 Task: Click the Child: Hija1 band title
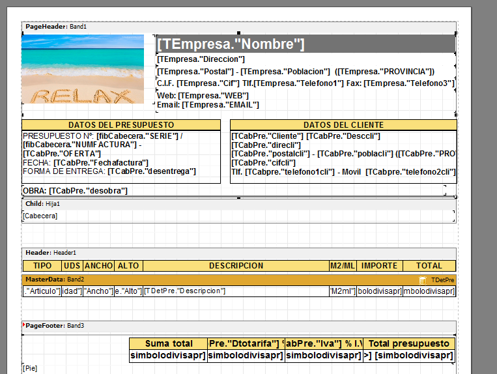point(42,204)
